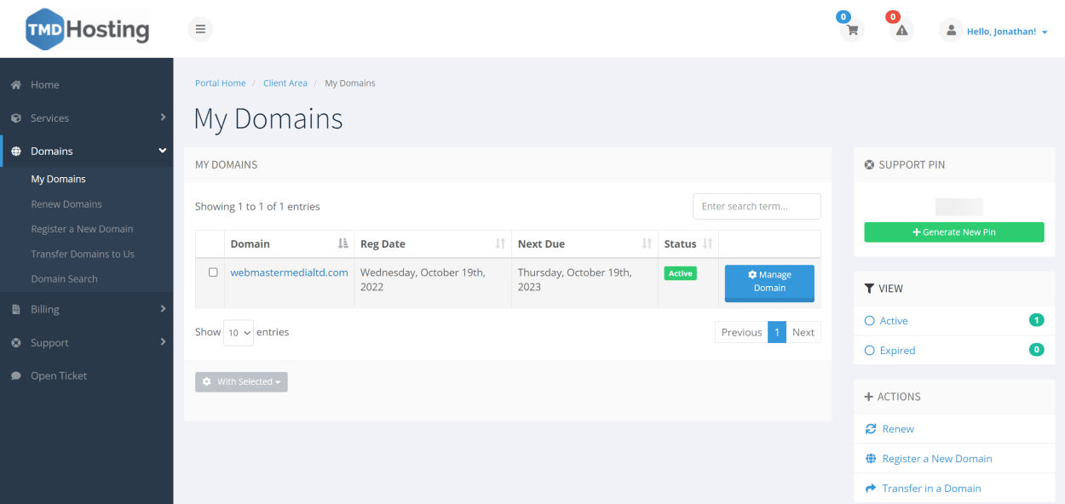Image resolution: width=1065 pixels, height=504 pixels.
Task: Open Transfer Domains to Us in sidebar
Action: (83, 255)
